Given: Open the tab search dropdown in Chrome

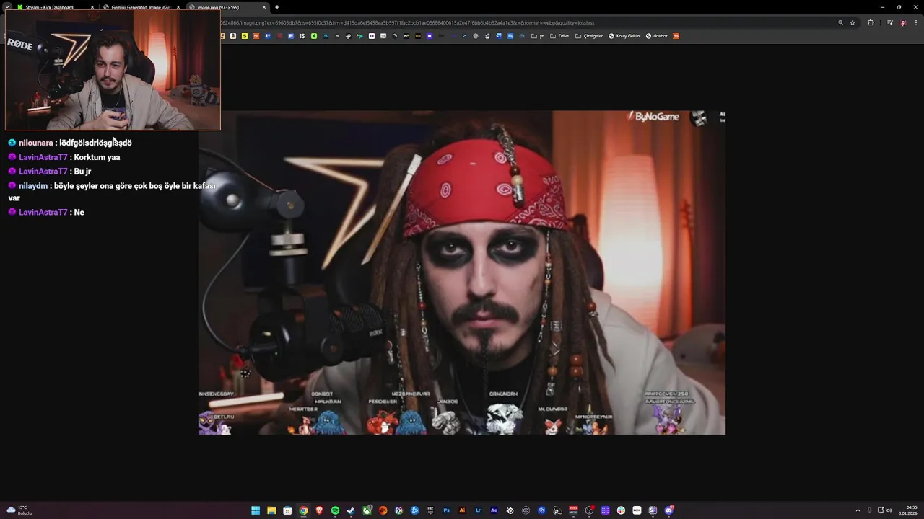Looking at the screenshot, I should click(x=7, y=7).
